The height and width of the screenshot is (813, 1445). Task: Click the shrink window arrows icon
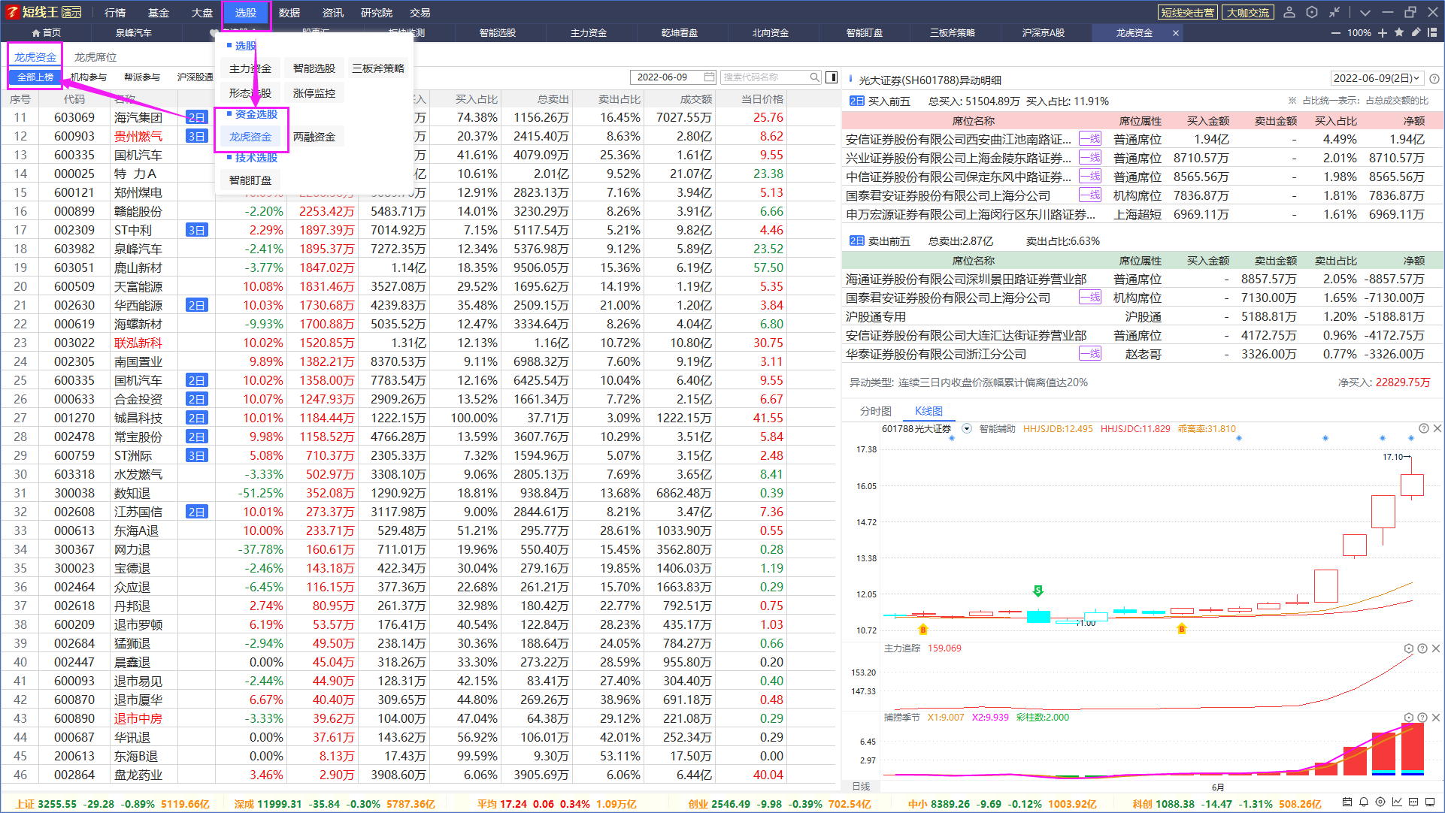[1334, 12]
